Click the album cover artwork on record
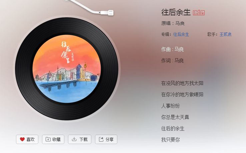 (67, 69)
